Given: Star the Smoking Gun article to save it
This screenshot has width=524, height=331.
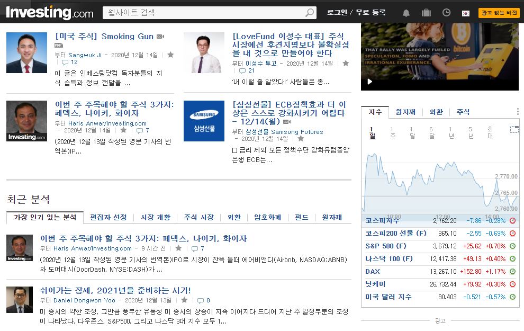Looking at the screenshot, I should (x=170, y=55).
